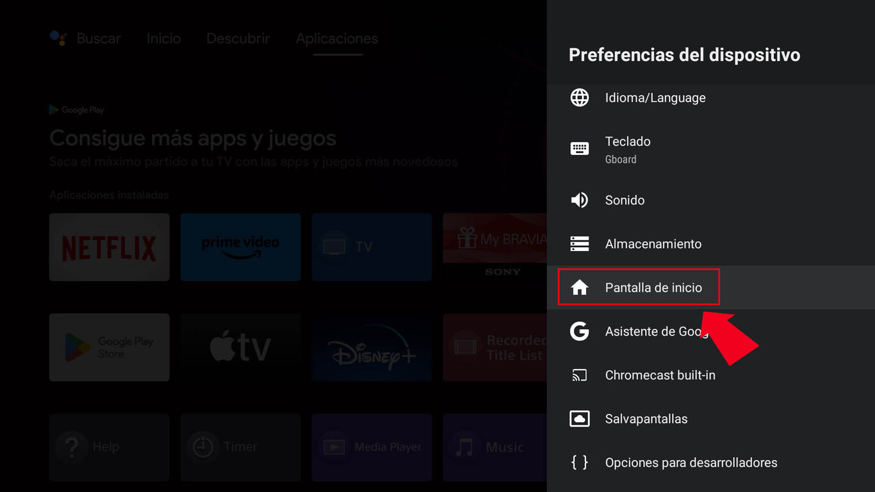Open the Sonido settings entry
The width and height of the screenshot is (875, 492).
point(625,200)
